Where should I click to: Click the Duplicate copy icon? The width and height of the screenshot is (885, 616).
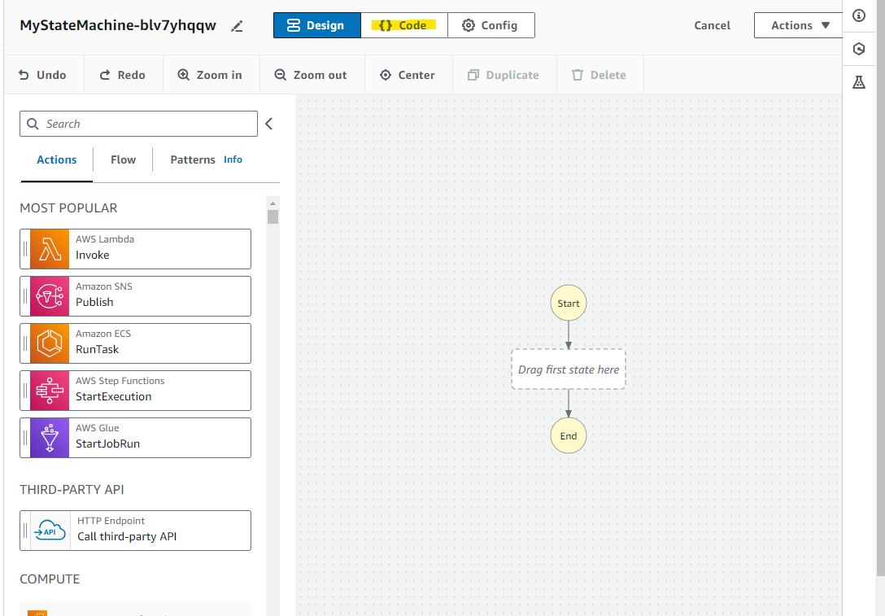[x=473, y=75]
